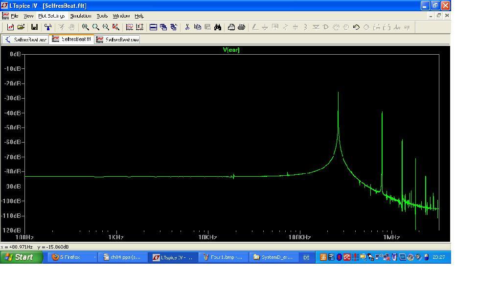Click the Print printer icon

[242, 27]
